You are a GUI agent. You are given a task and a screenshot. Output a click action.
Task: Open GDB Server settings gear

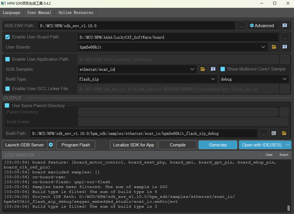pyautogui.click(x=51, y=145)
